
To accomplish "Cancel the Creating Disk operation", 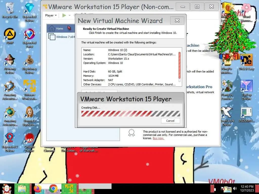I will [170, 121].
